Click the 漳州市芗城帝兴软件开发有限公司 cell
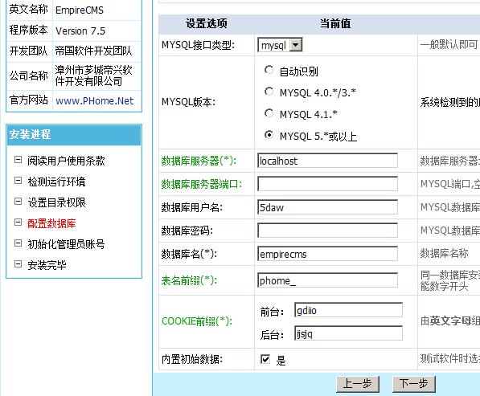This screenshot has width=480, height=396. point(97,76)
